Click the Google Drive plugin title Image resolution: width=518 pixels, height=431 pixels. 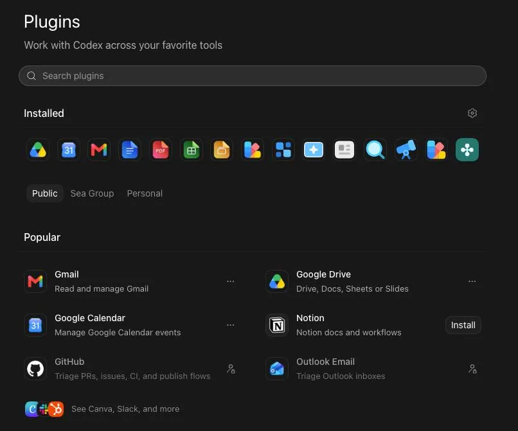click(x=323, y=274)
